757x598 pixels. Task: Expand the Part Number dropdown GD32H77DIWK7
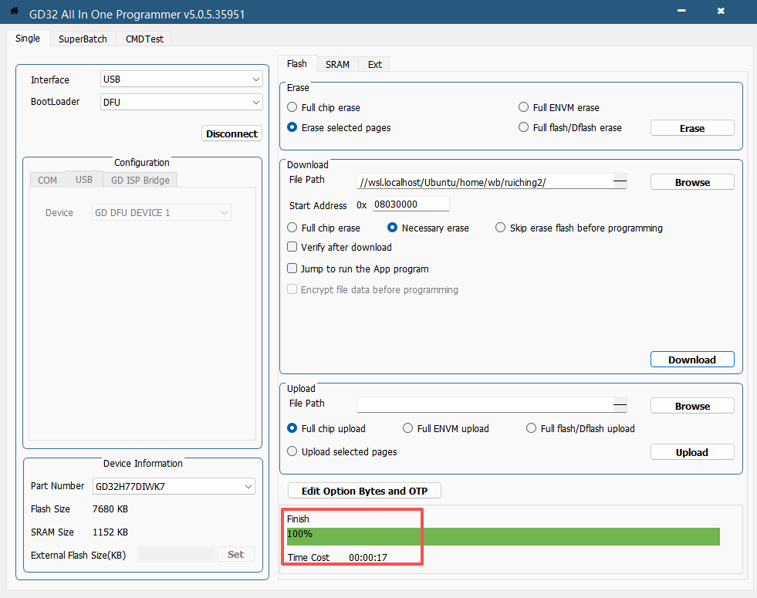[x=174, y=487]
